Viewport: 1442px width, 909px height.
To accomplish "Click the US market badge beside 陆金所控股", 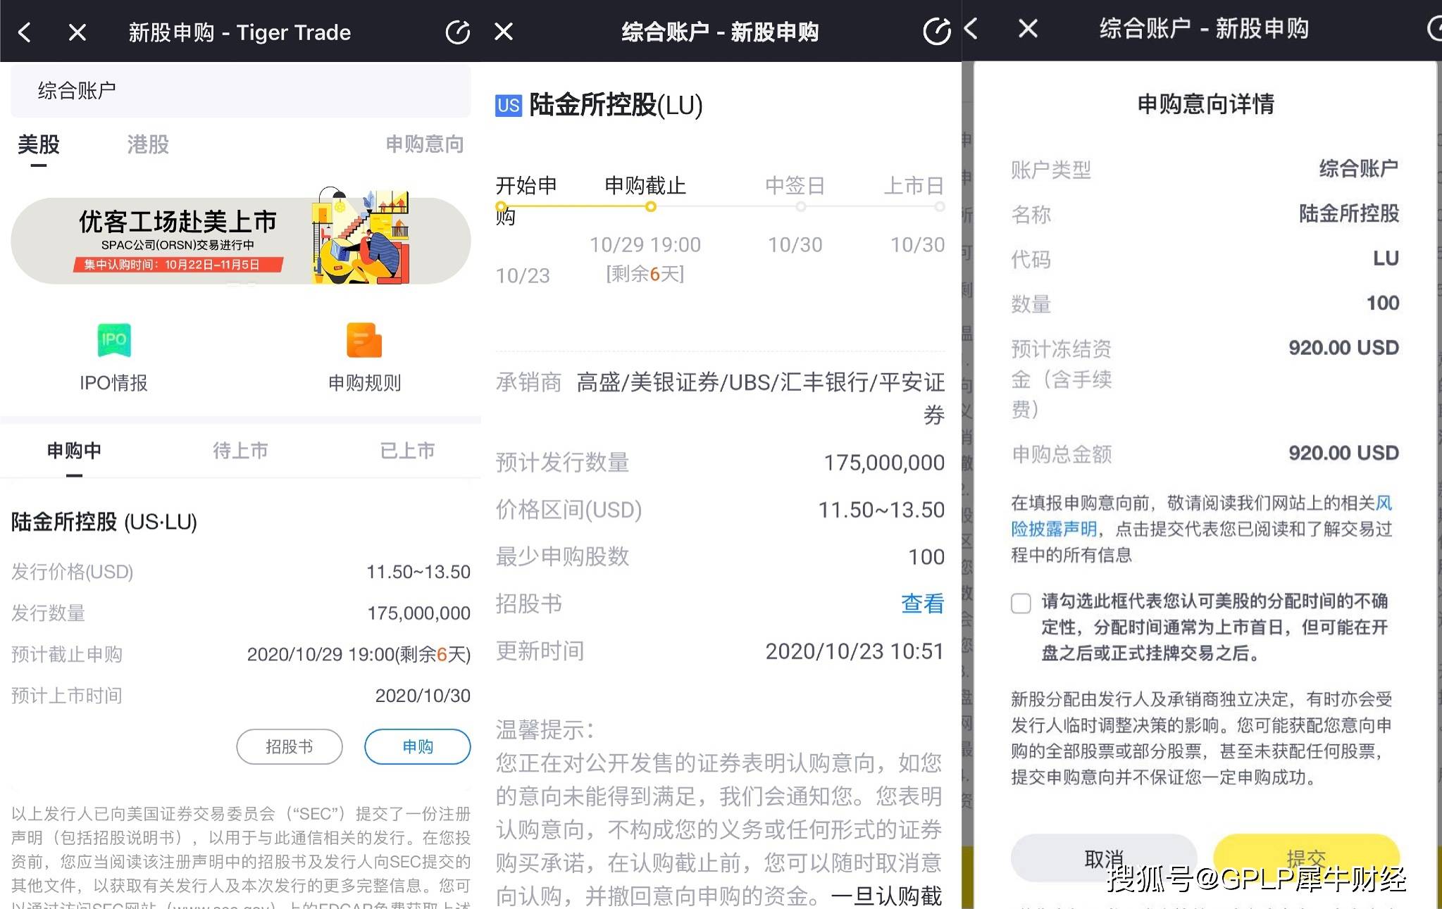I will click(x=508, y=106).
